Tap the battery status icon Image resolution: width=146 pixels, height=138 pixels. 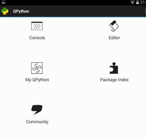[138, 2]
